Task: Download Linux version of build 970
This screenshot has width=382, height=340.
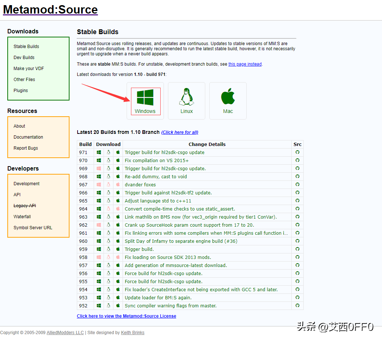Action: click(x=108, y=161)
